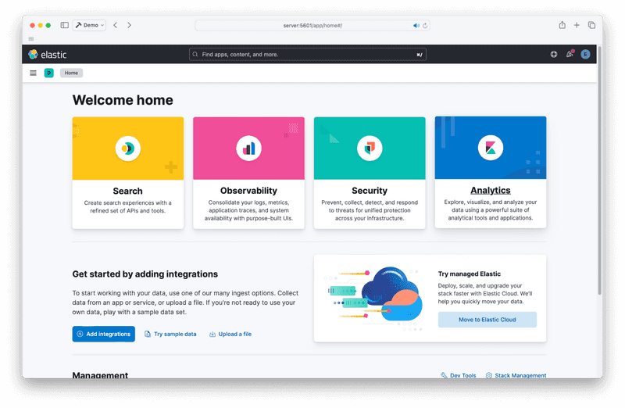Open the Analytics card title link
This screenshot has width=625, height=408.
(x=490, y=191)
